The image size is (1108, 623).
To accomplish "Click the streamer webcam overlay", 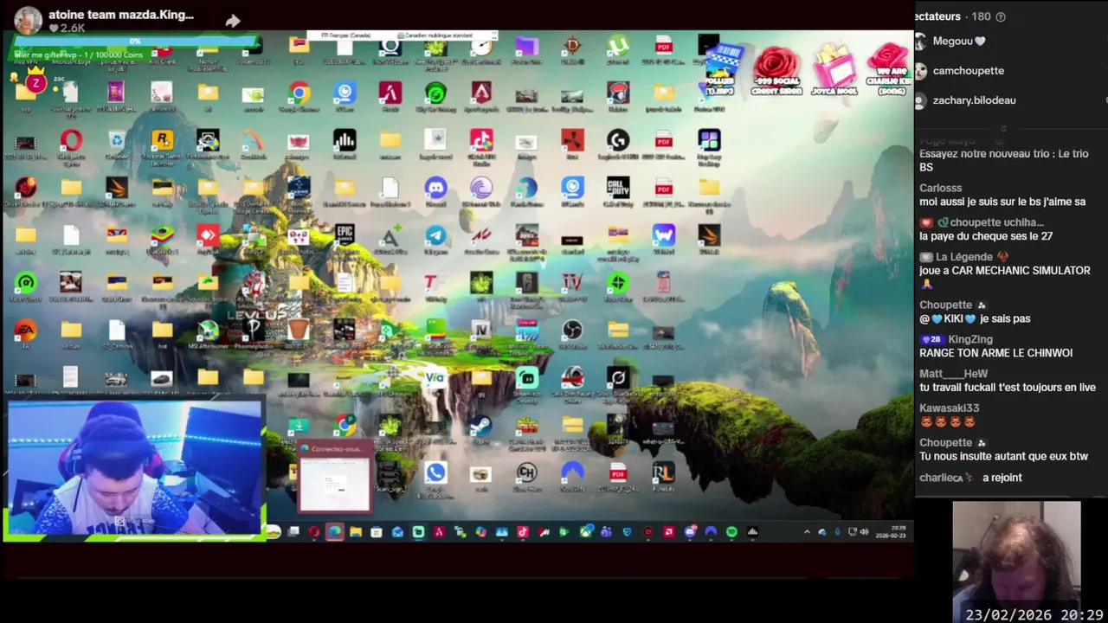I will (135, 468).
